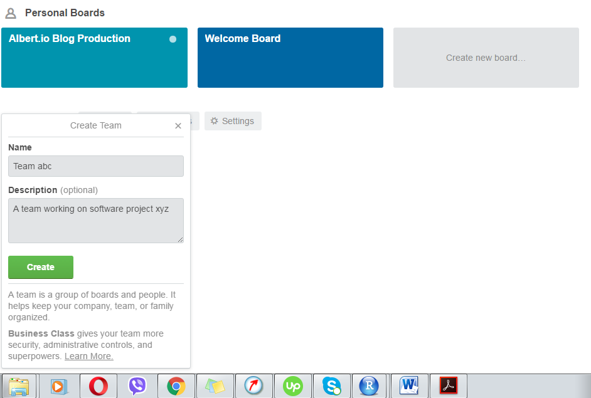Open File Explorer from the taskbar

pyautogui.click(x=19, y=386)
